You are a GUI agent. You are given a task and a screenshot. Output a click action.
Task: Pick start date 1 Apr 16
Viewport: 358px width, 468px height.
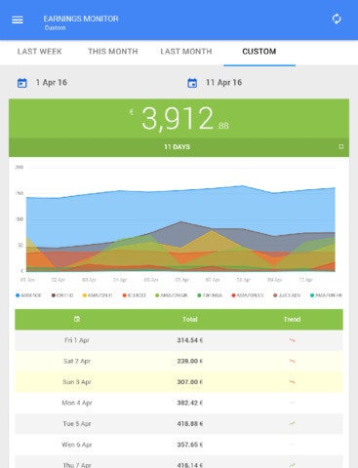(52, 83)
